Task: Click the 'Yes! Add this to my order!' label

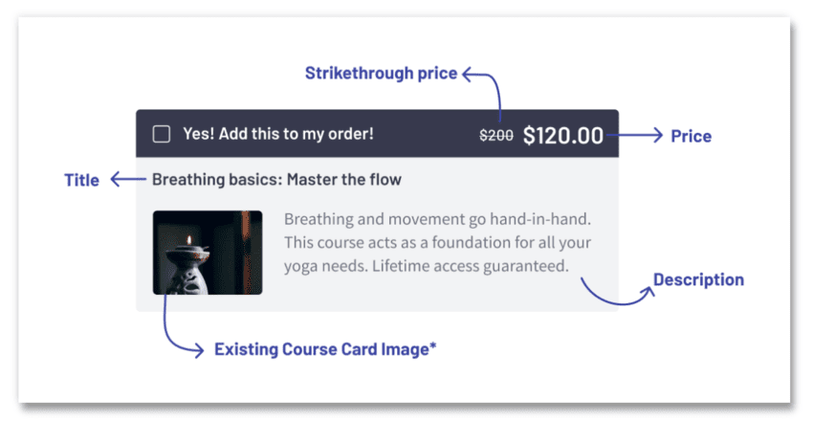Action: point(278,134)
